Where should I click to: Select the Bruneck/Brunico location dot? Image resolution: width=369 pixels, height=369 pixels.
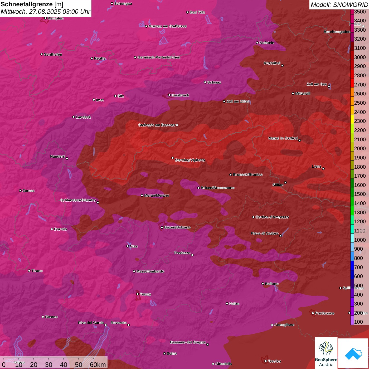(x=231, y=174)
